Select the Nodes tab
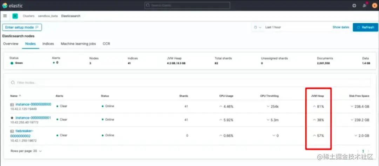The image size is (379, 166). coord(31,44)
